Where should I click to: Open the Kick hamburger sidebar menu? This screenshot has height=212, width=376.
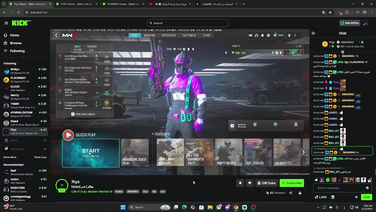(x=6, y=23)
